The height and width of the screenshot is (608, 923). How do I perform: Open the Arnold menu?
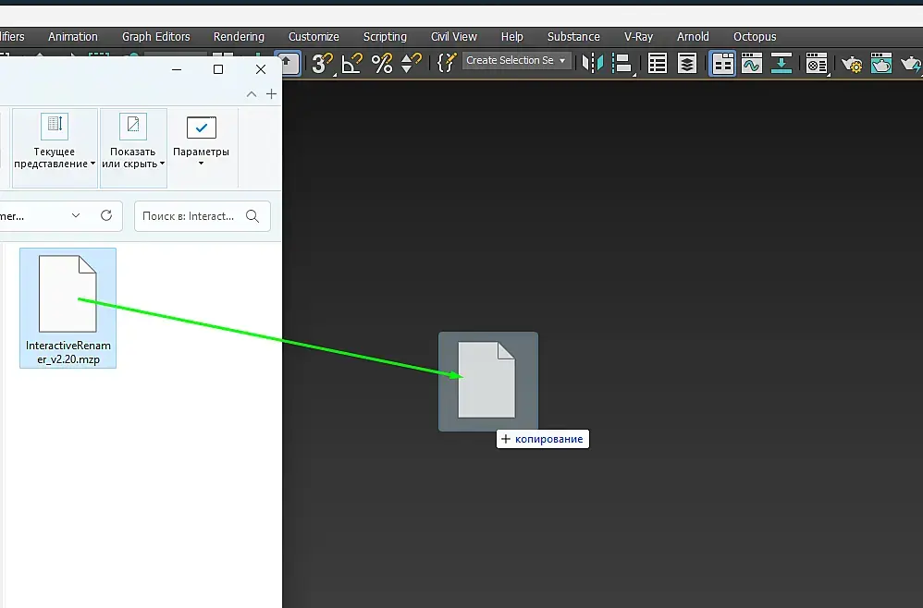(x=693, y=36)
